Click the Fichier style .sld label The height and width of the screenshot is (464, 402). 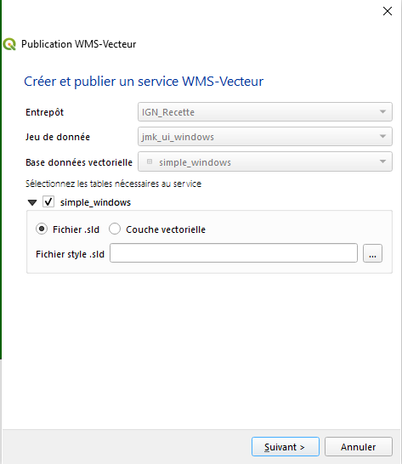[x=71, y=254]
